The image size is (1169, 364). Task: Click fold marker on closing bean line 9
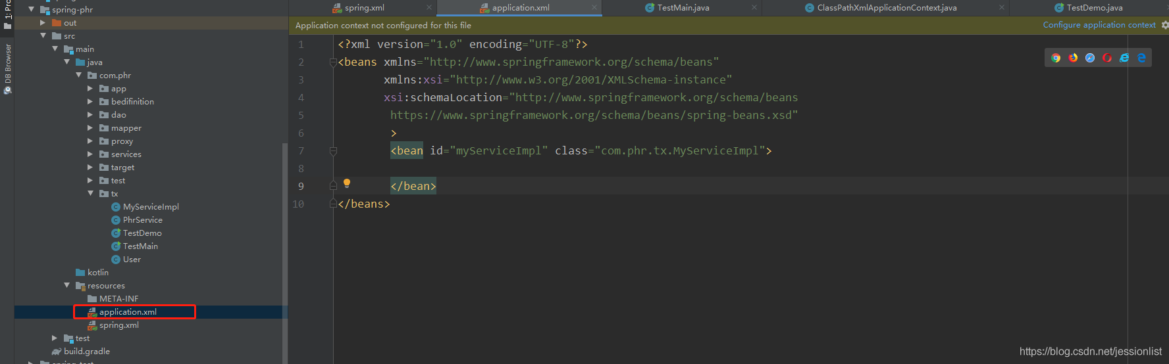(333, 187)
